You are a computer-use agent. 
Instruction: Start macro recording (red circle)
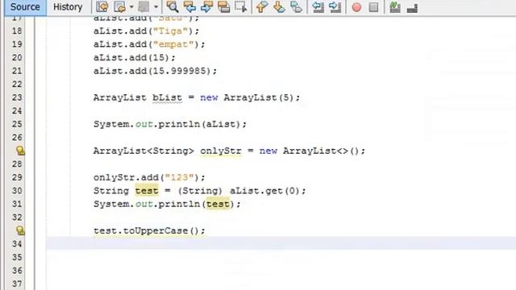(x=356, y=7)
